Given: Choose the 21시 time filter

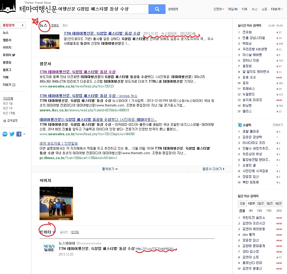Looking at the screenshot, I should (x=279, y=211).
